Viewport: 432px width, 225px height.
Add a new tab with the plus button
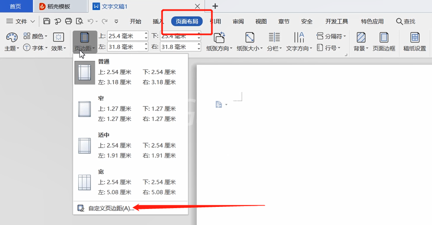(215, 6)
